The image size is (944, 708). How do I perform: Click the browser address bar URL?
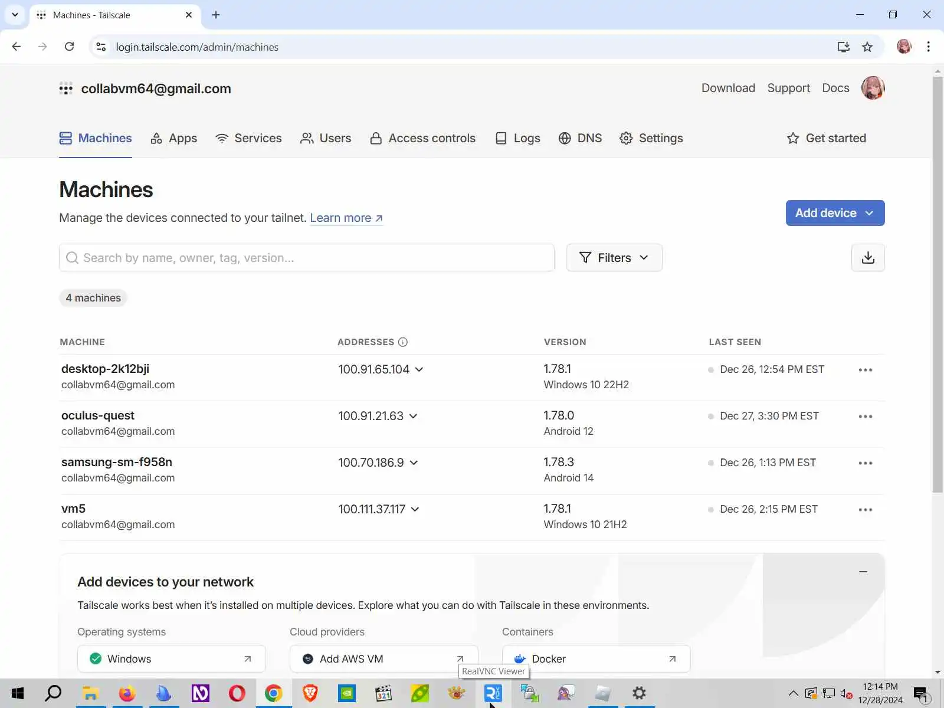tap(197, 47)
